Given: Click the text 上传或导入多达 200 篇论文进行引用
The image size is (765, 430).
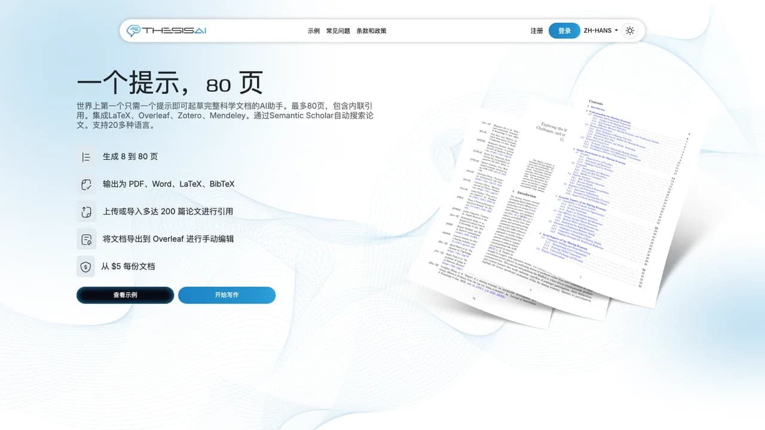Looking at the screenshot, I should 168,211.
